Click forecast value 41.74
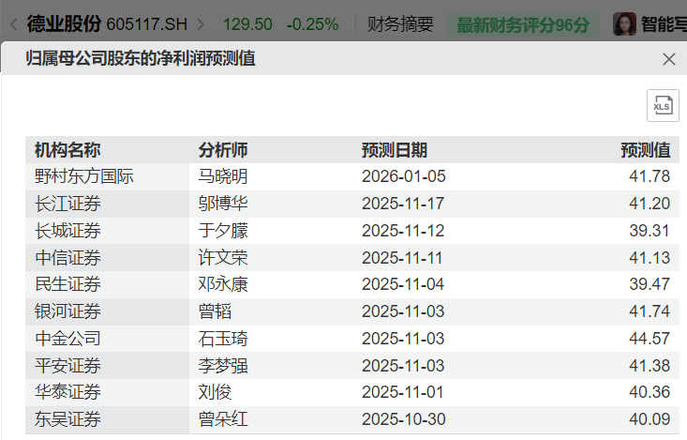This screenshot has height=440, width=687. pos(650,311)
